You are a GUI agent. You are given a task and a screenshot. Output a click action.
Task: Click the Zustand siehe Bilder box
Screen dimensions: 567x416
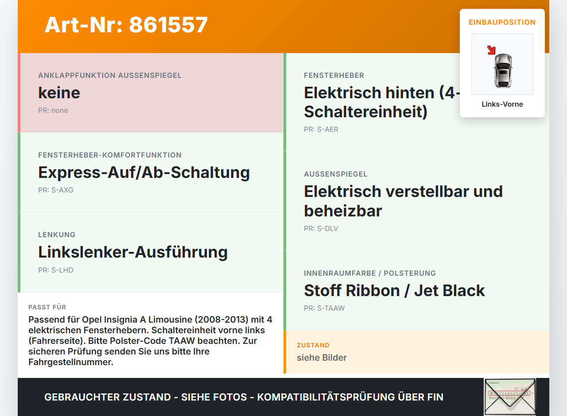point(416,352)
